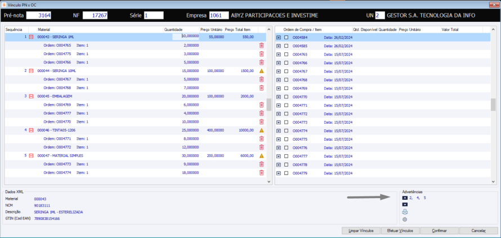
Task: Jump to warning number 2
Action: (x=411, y=197)
